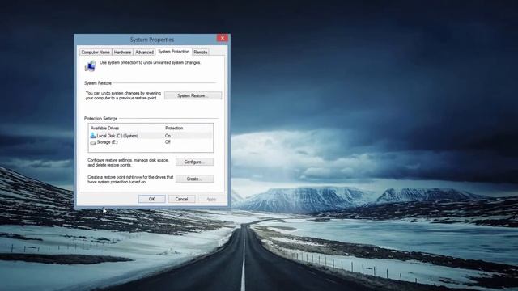Viewport: 518px width, 291px height.
Task: Open the Computer Name tab
Action: [96, 52]
